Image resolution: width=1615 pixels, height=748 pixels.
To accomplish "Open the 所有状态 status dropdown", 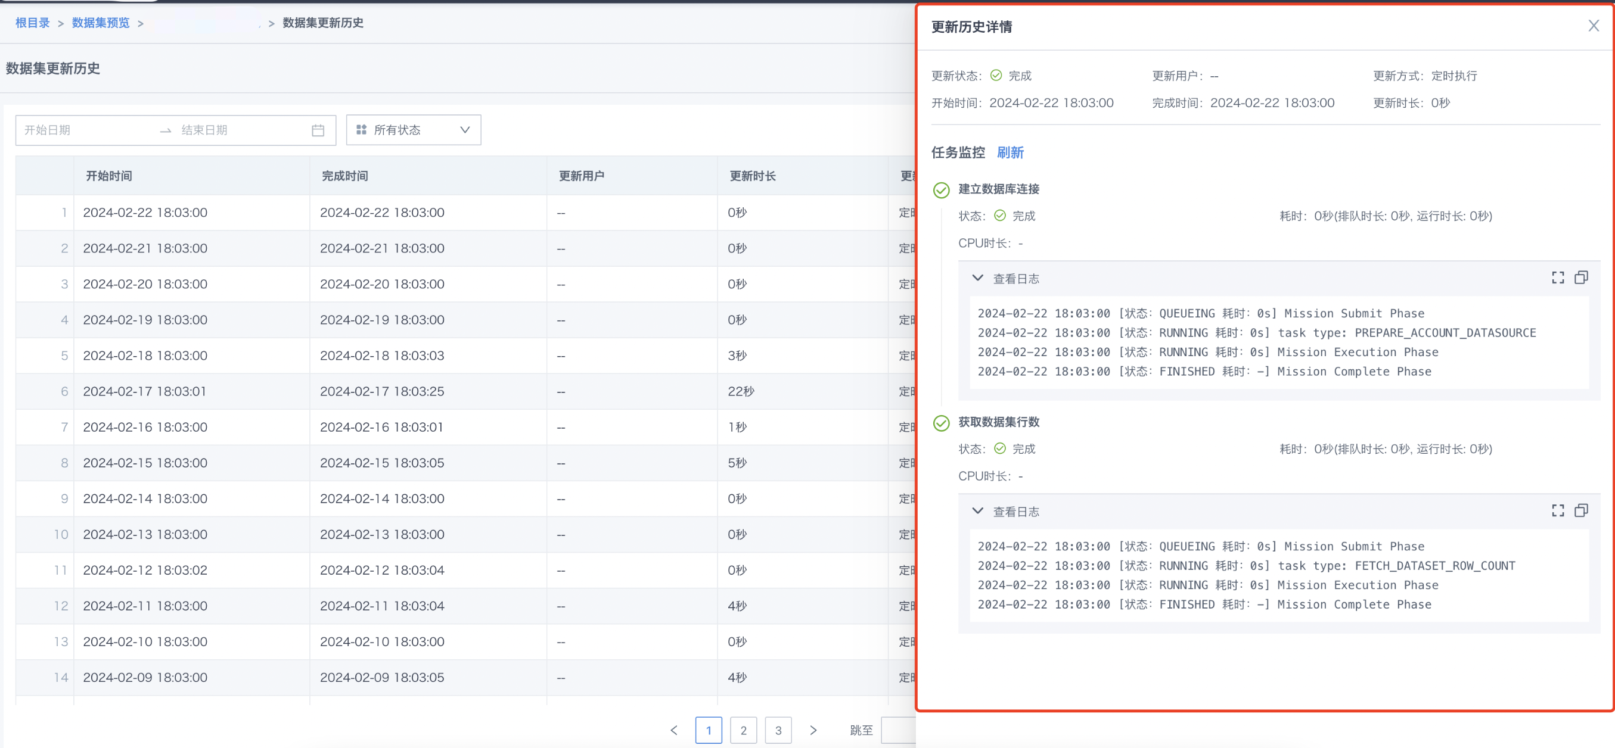I will point(414,130).
